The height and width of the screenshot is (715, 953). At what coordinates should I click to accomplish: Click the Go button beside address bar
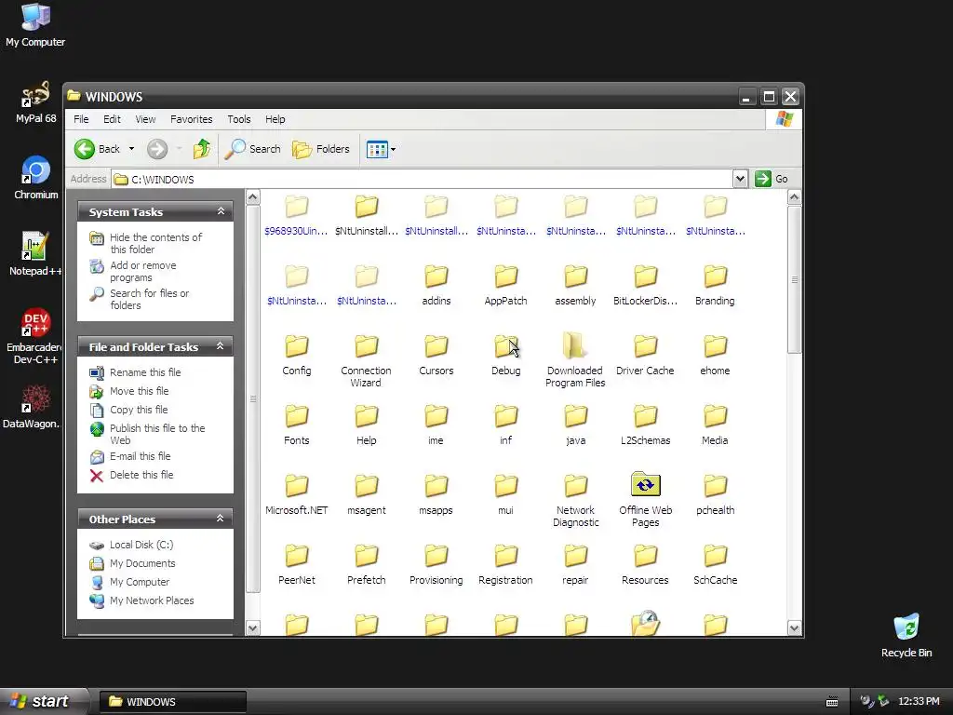click(x=772, y=179)
